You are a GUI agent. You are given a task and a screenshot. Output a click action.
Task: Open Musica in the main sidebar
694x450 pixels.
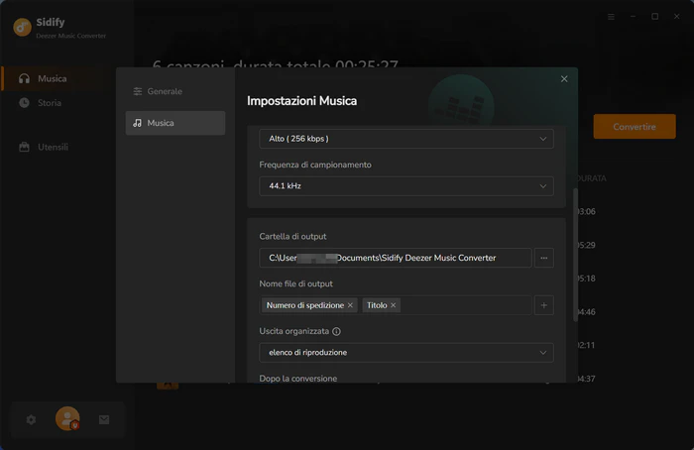(x=67, y=78)
